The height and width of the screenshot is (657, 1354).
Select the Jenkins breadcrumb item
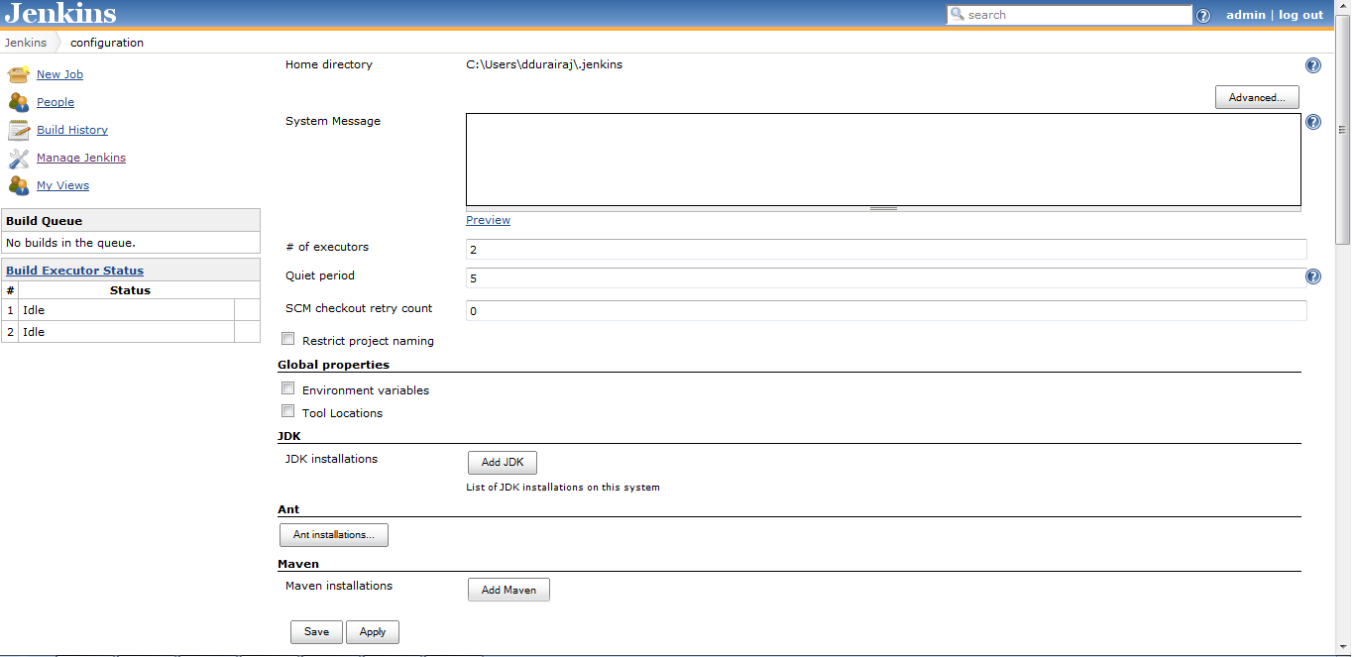click(26, 43)
